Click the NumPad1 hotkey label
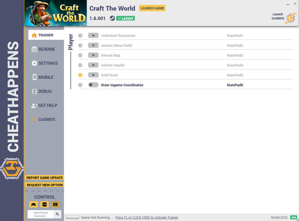 click(x=235, y=36)
